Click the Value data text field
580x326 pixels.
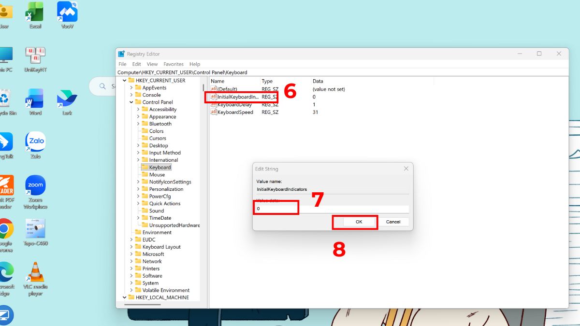(x=332, y=209)
